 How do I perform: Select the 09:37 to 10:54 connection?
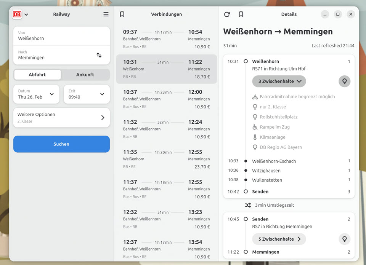(166, 39)
